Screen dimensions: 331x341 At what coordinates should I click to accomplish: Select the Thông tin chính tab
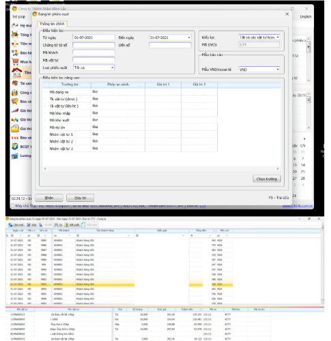tap(52, 24)
